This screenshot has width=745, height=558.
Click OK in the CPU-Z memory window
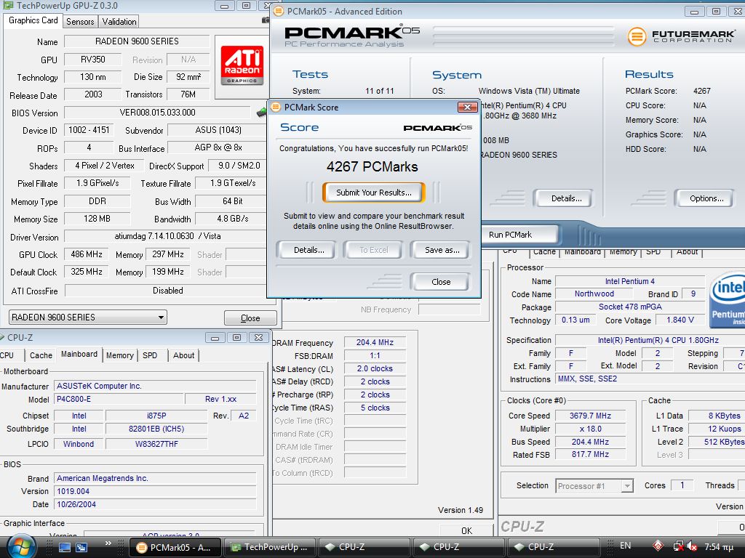point(466,530)
